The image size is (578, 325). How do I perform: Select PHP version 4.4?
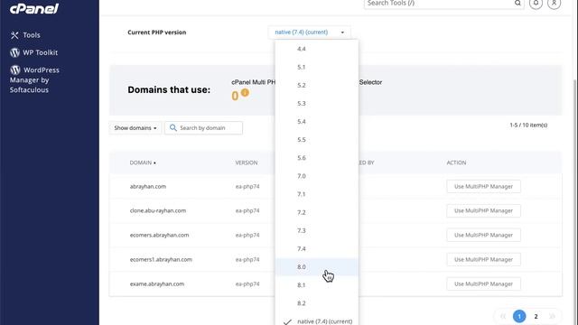tap(317, 49)
